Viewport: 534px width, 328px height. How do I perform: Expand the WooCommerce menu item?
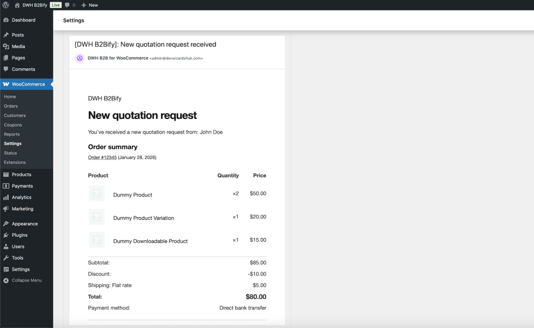pos(28,84)
